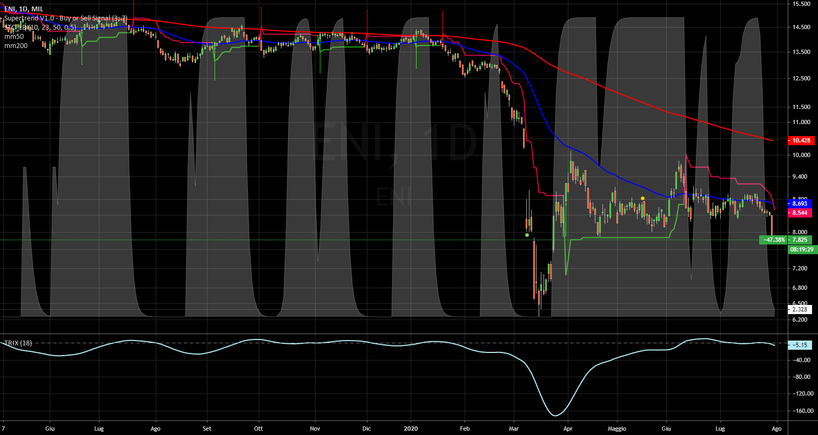
Task: Click the blue 8.693 mm50 price label
Action: pyautogui.click(x=800, y=203)
